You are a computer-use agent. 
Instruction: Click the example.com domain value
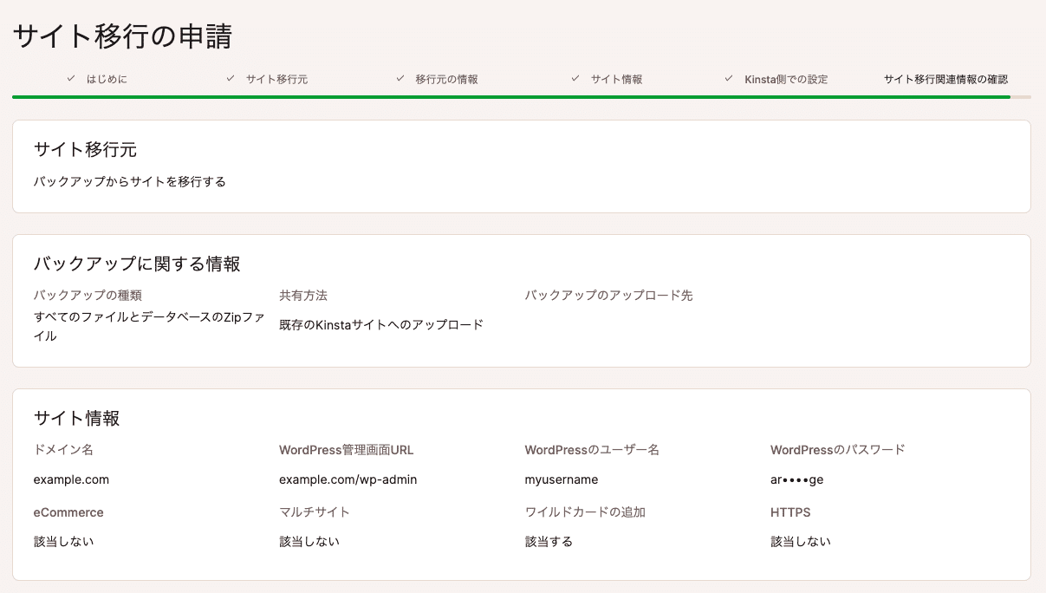[70, 479]
